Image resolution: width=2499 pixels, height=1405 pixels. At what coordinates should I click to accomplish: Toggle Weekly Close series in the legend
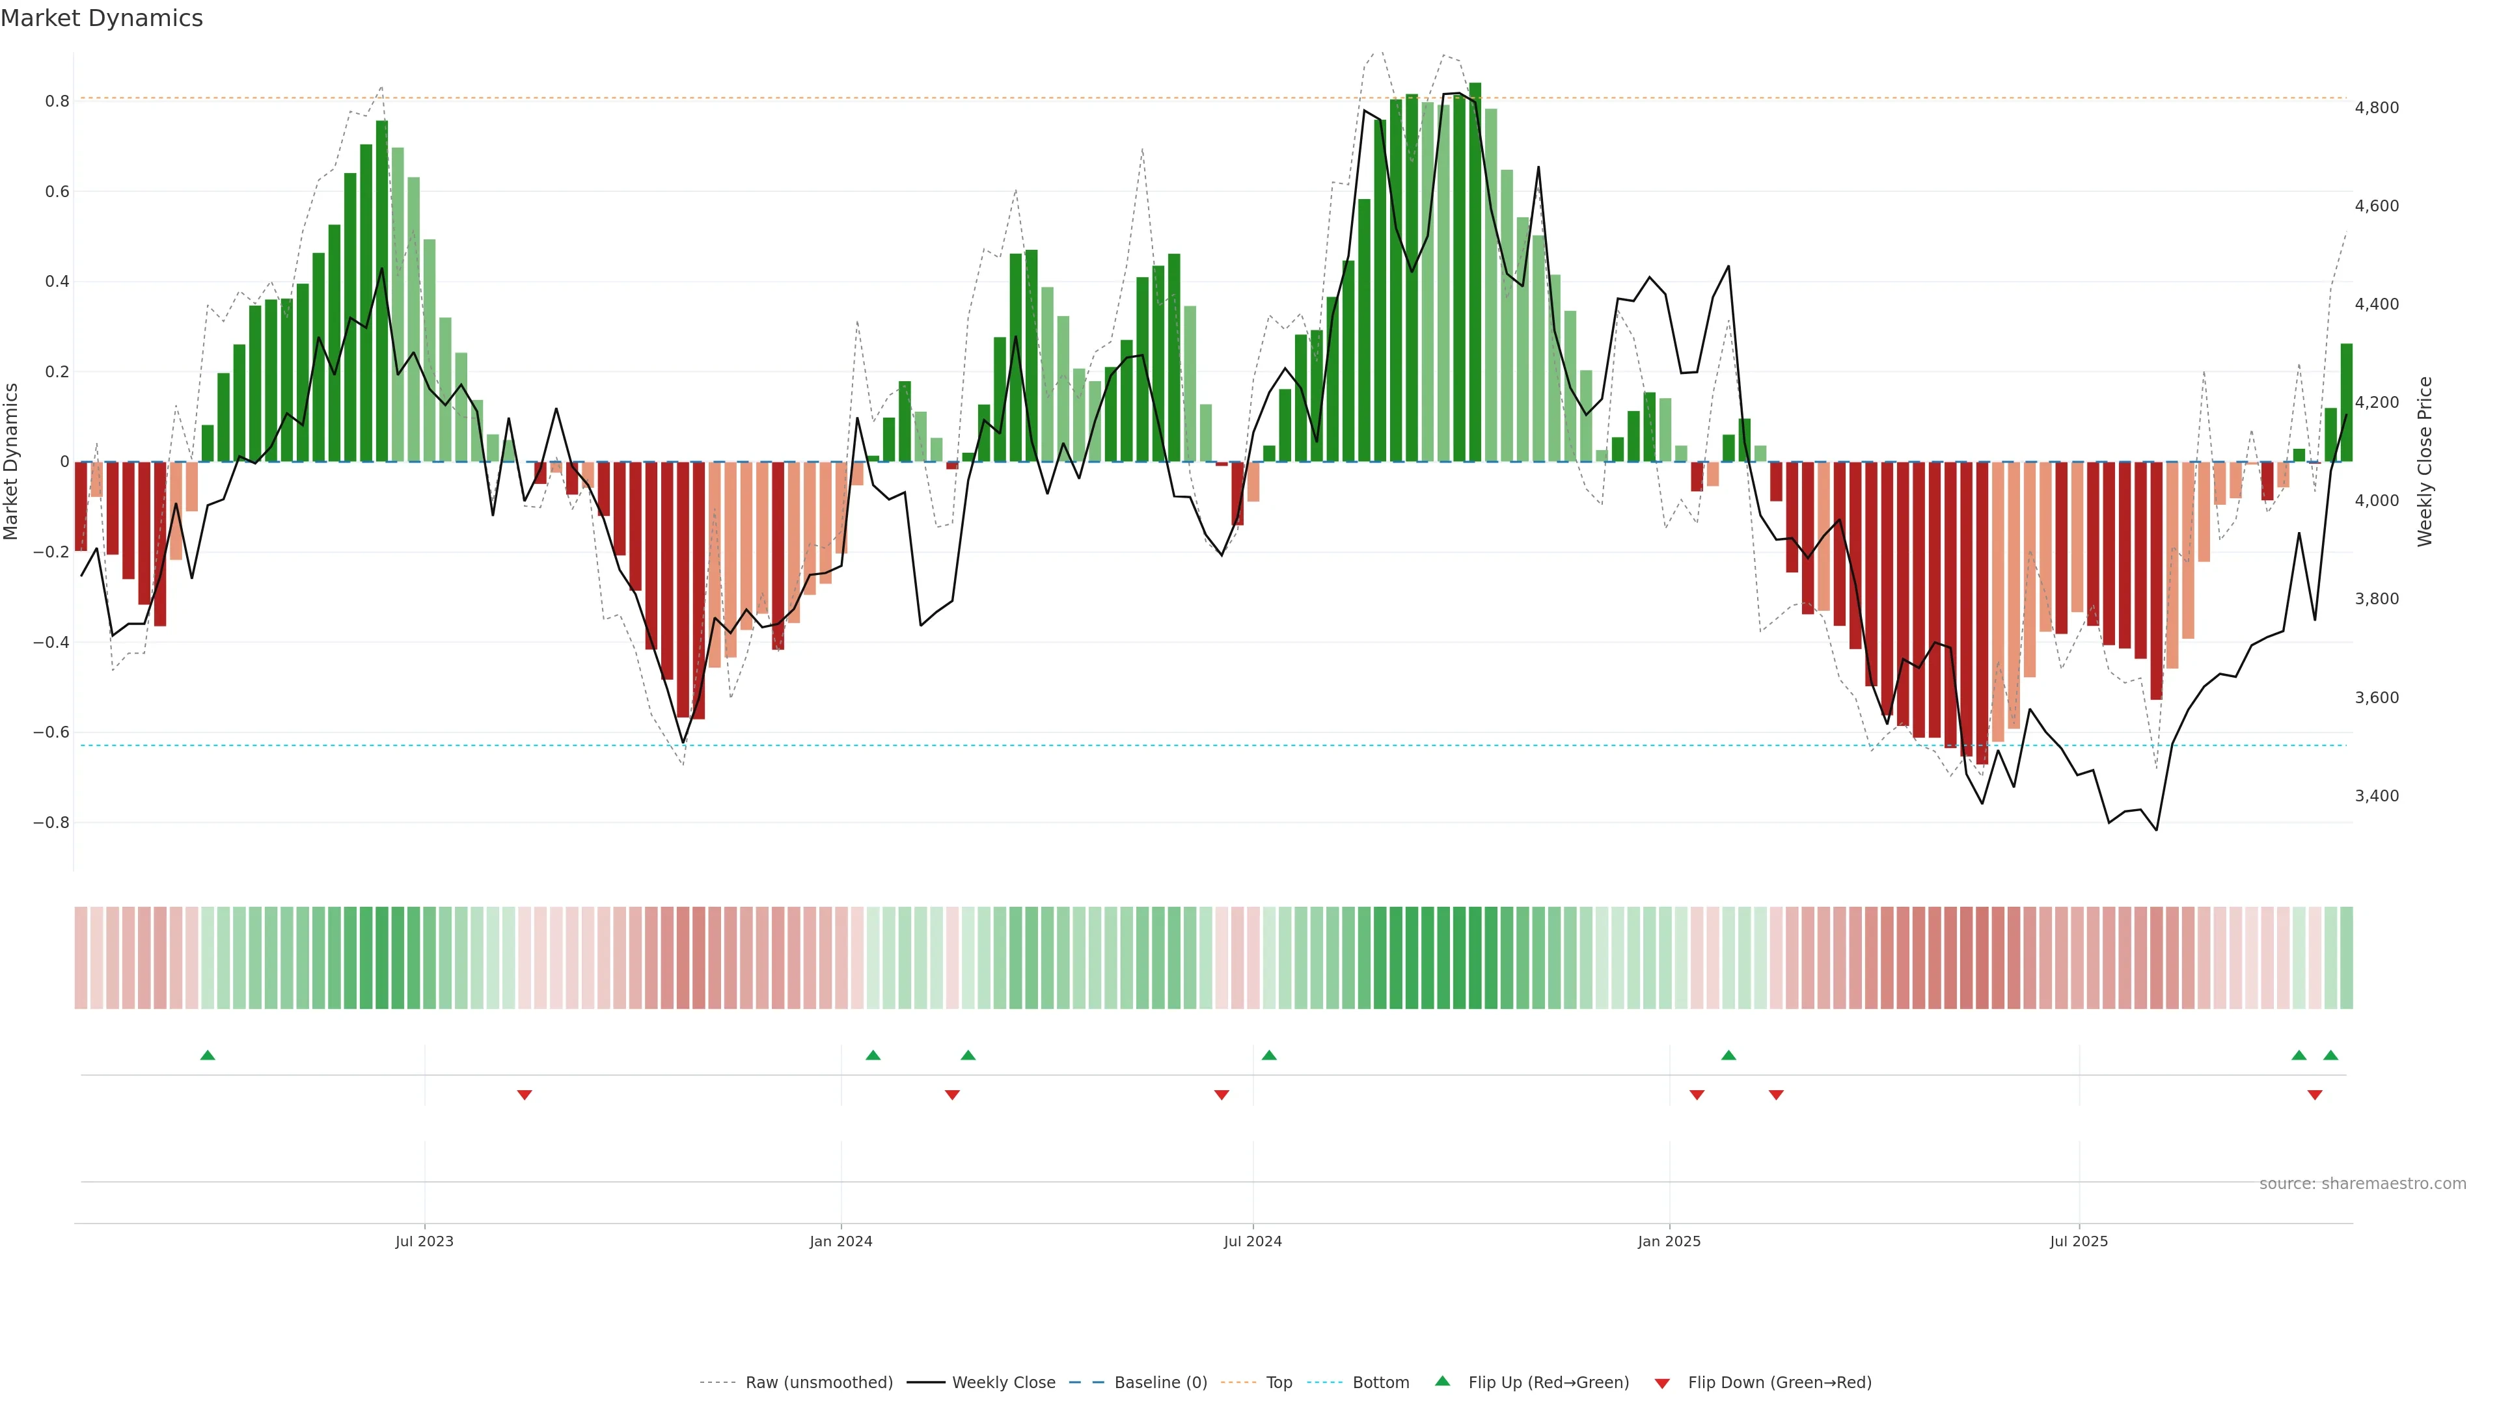point(1003,1383)
